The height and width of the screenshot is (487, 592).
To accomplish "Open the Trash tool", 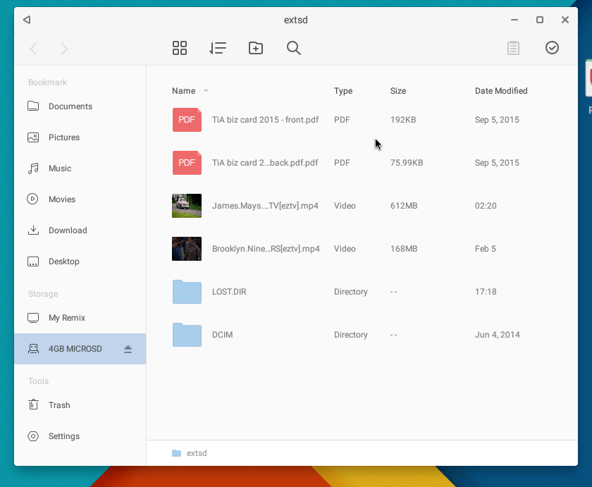I will coord(59,405).
